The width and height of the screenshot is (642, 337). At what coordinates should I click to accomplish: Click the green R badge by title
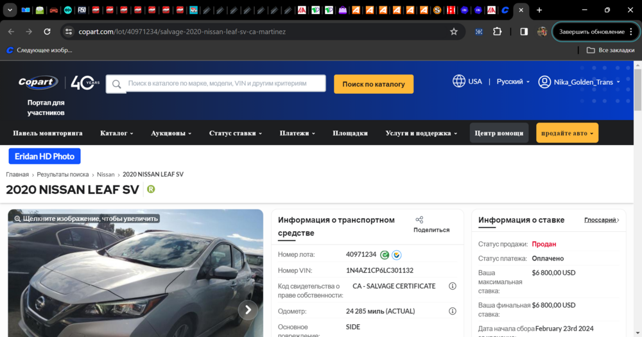pos(151,189)
